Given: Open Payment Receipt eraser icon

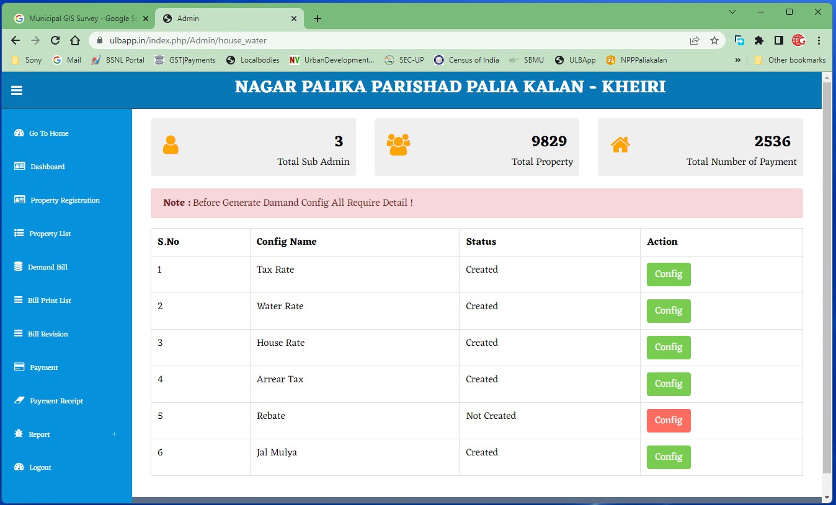Looking at the screenshot, I should click(x=19, y=400).
